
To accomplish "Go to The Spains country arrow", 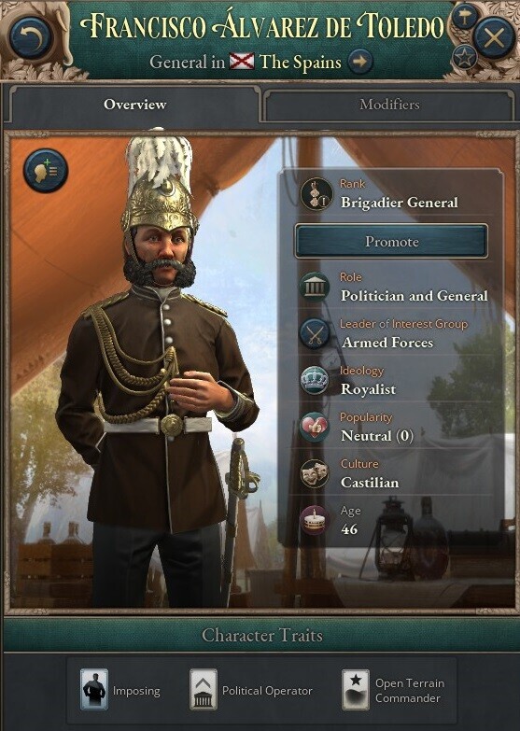I will [x=360, y=62].
